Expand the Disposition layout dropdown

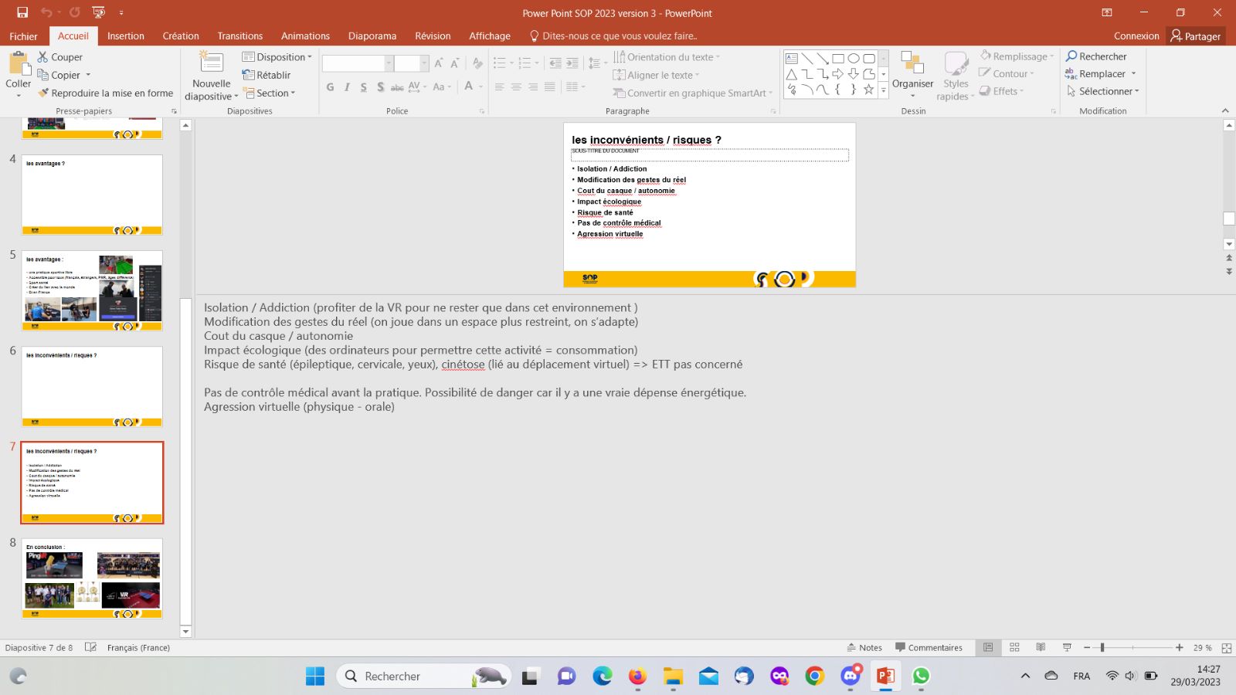[x=277, y=57]
